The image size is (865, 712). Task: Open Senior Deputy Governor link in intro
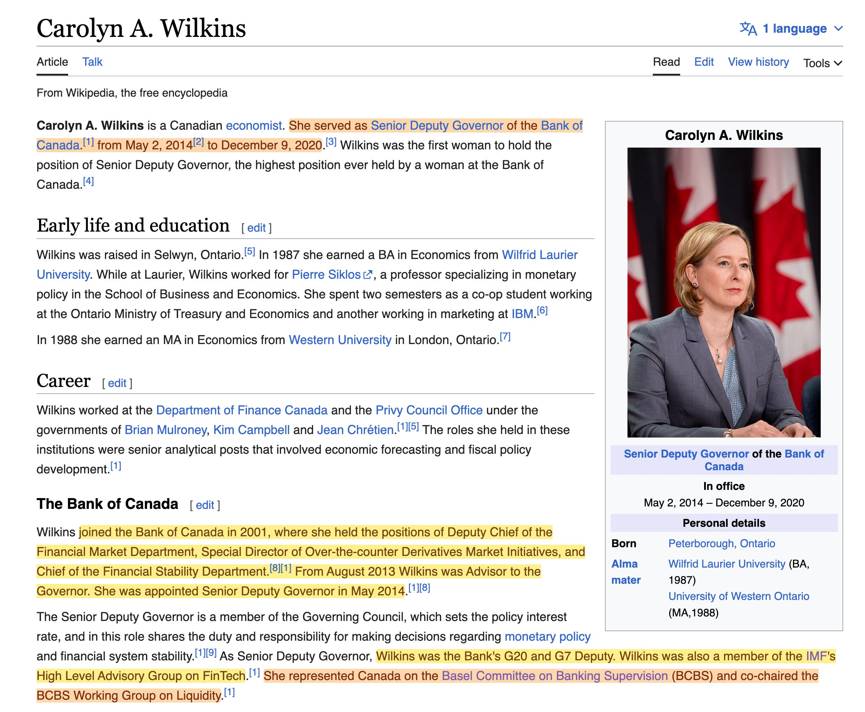pyautogui.click(x=437, y=125)
